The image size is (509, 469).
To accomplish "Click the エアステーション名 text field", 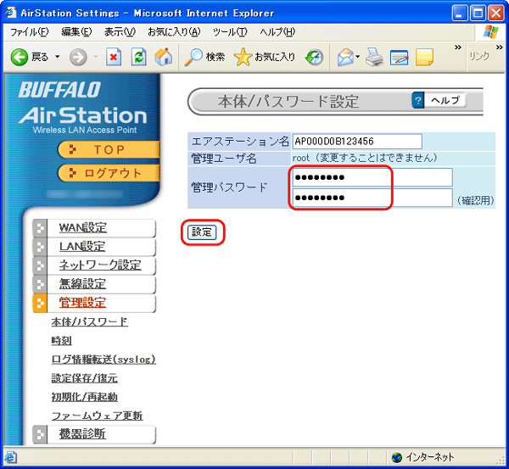I will [x=356, y=142].
